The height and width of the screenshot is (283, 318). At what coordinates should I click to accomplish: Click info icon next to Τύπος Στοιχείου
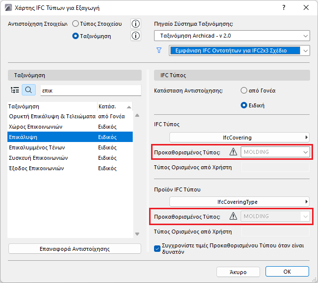[135, 24]
